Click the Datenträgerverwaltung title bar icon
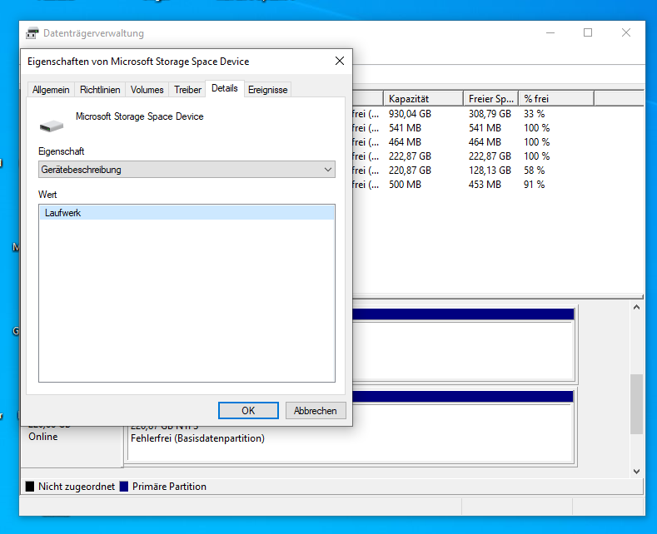The width and height of the screenshot is (657, 534). point(32,33)
